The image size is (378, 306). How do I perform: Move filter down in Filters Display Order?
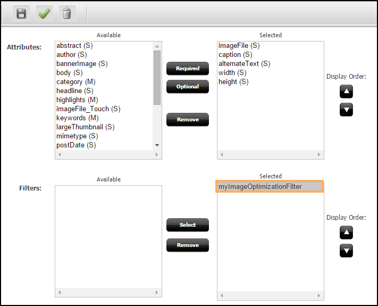click(x=346, y=251)
